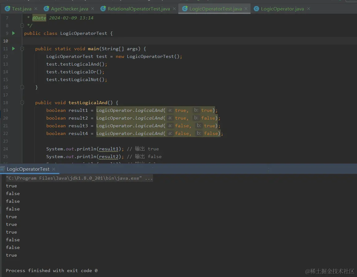This screenshot has width=357, height=277.
Task: Click the run window icon beside LogicOperatorTest
Action: (2, 169)
